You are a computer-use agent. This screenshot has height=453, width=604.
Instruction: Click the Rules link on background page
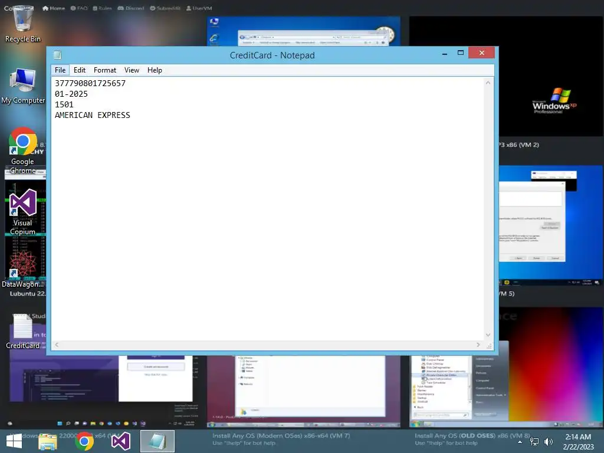pos(102,8)
